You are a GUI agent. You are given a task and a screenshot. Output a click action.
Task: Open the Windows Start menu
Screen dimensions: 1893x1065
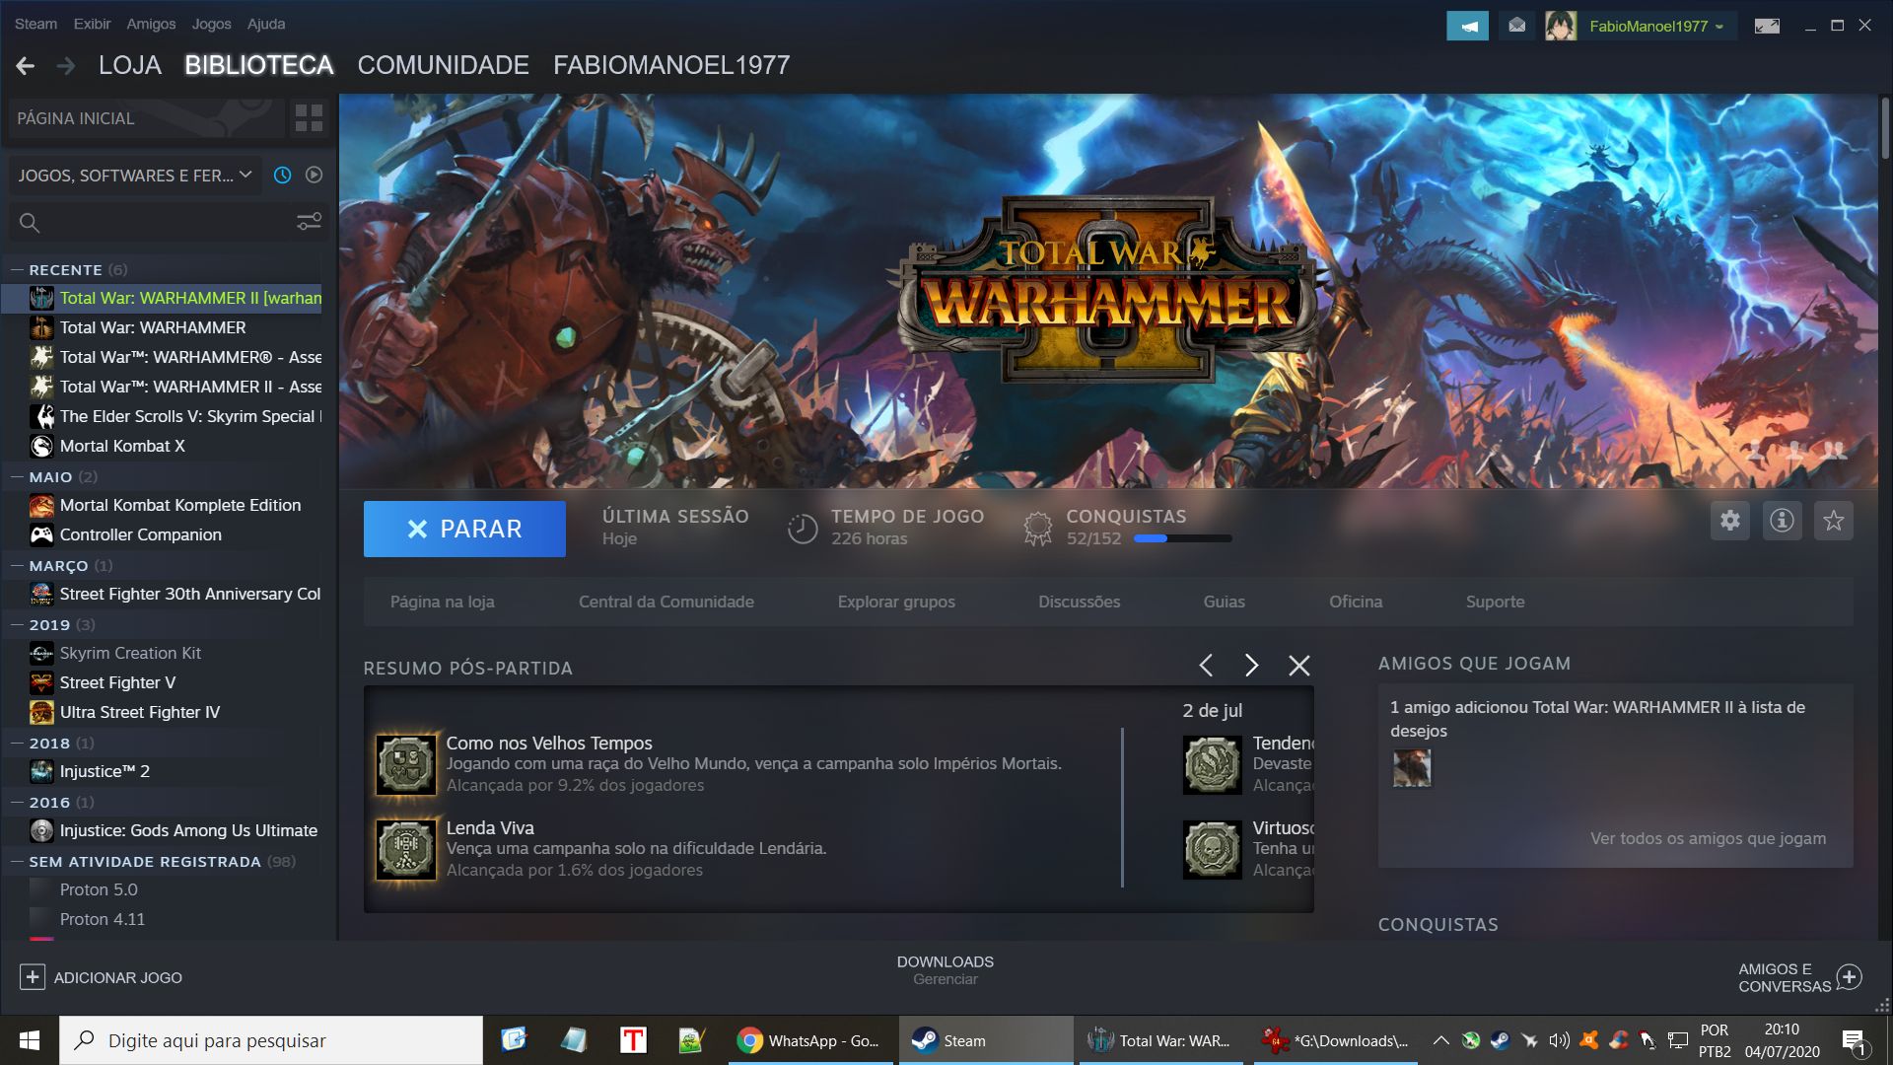30,1040
